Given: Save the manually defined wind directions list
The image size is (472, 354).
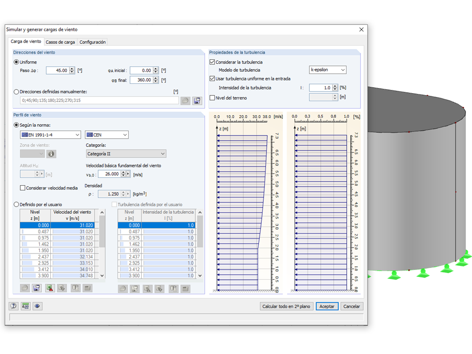Looking at the screenshot, I should pyautogui.click(x=196, y=100).
